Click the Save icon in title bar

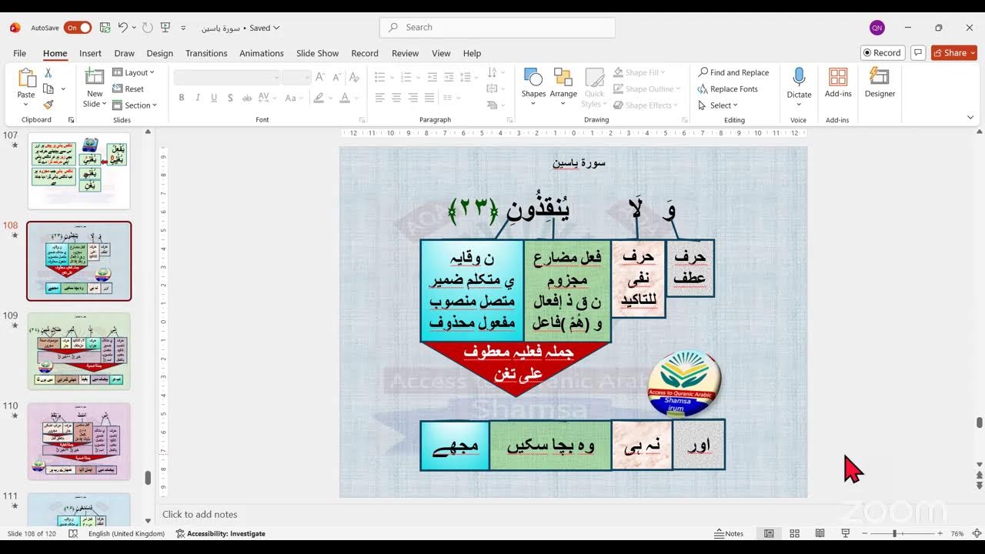[105, 28]
